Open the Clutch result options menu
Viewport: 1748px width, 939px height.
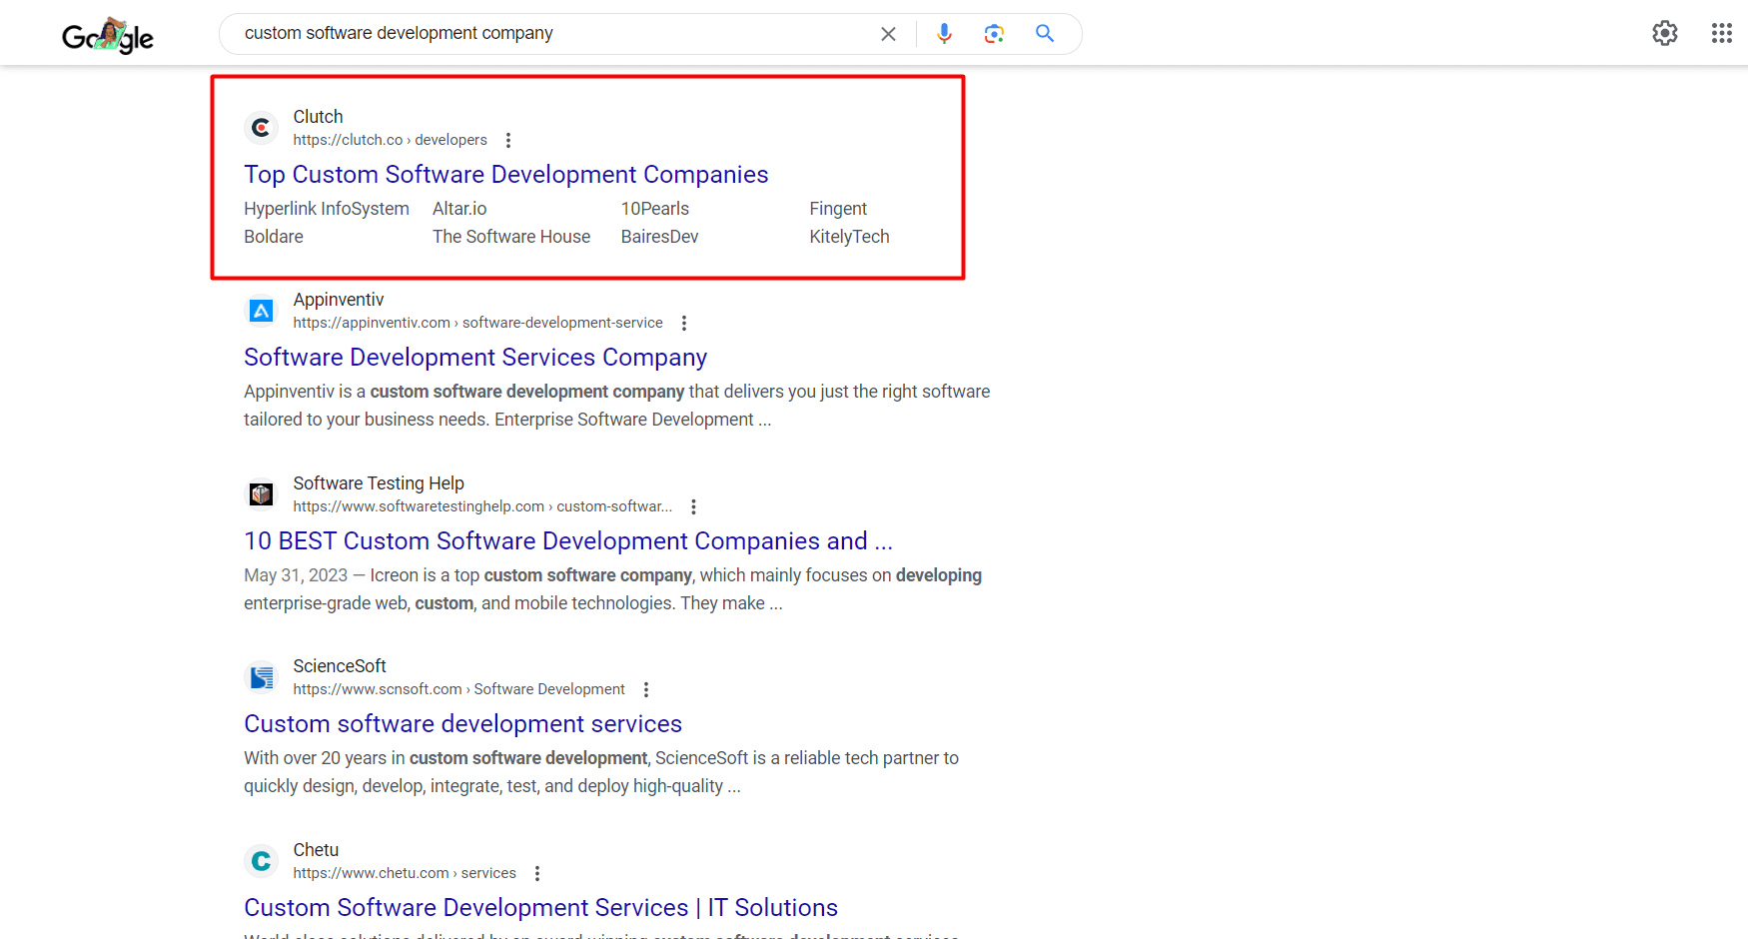[508, 140]
